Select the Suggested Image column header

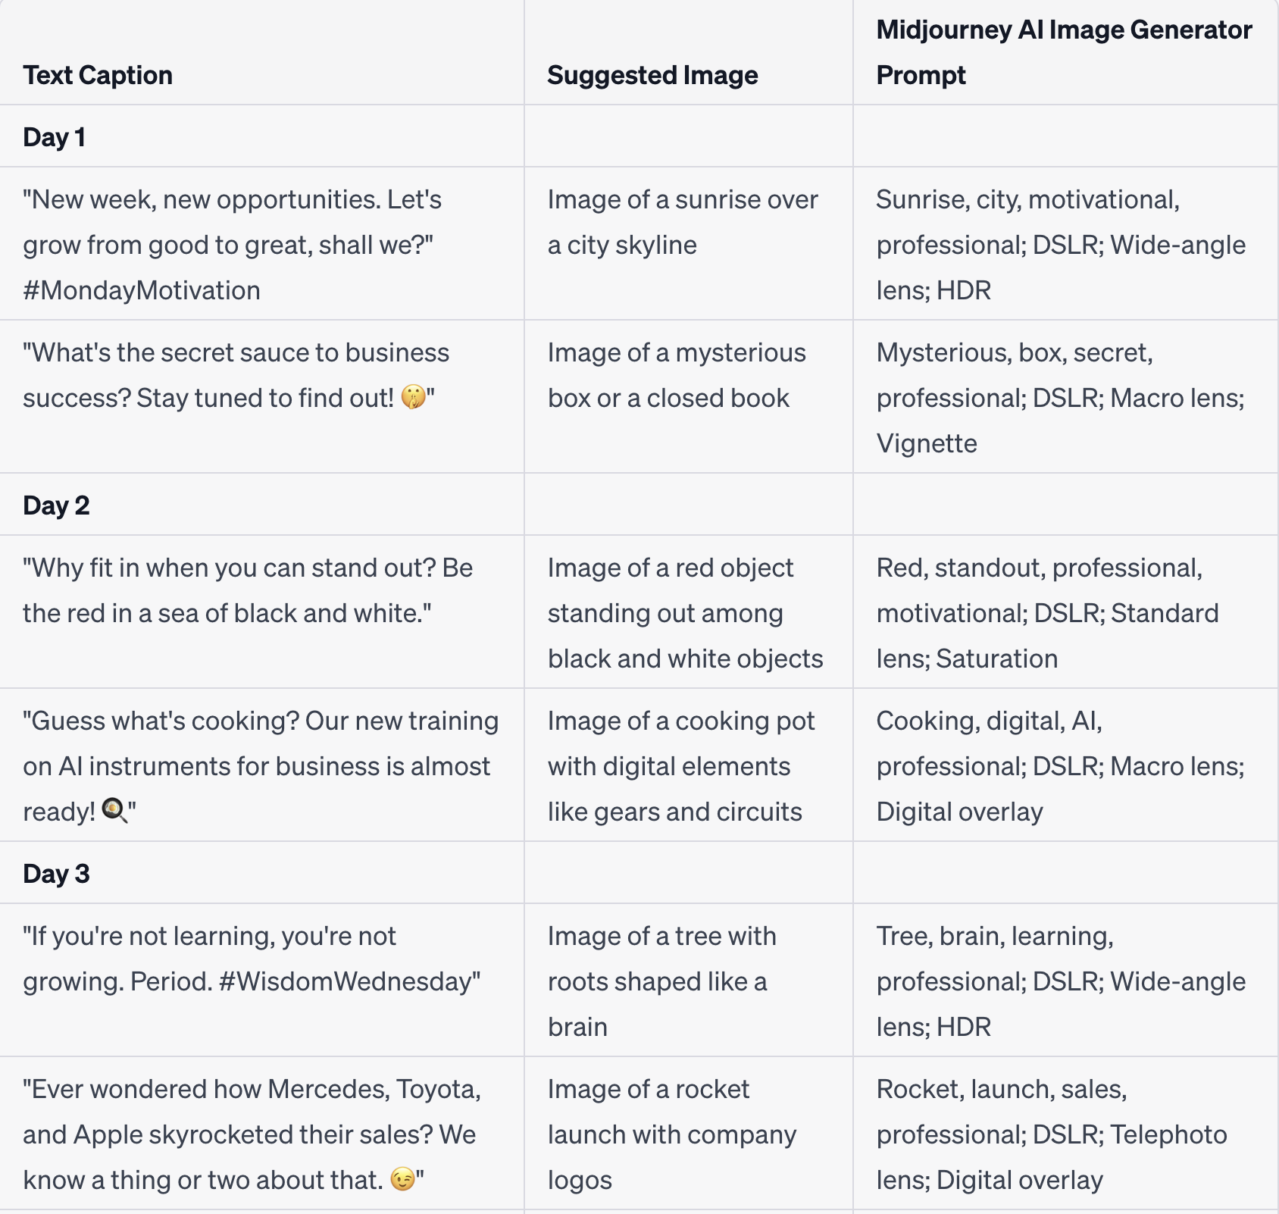tap(652, 75)
